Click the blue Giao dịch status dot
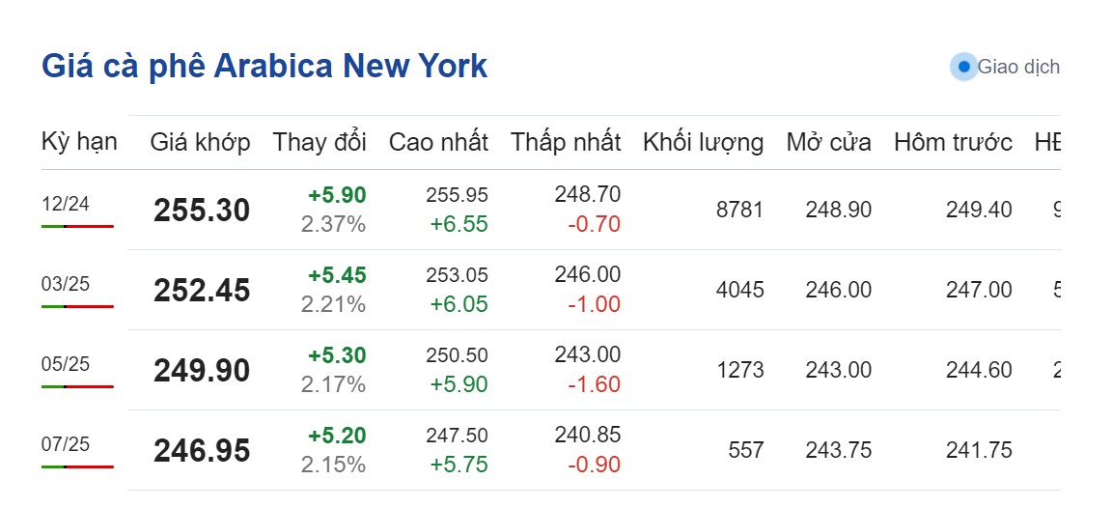Screen dimensions: 1112x508 [963, 67]
